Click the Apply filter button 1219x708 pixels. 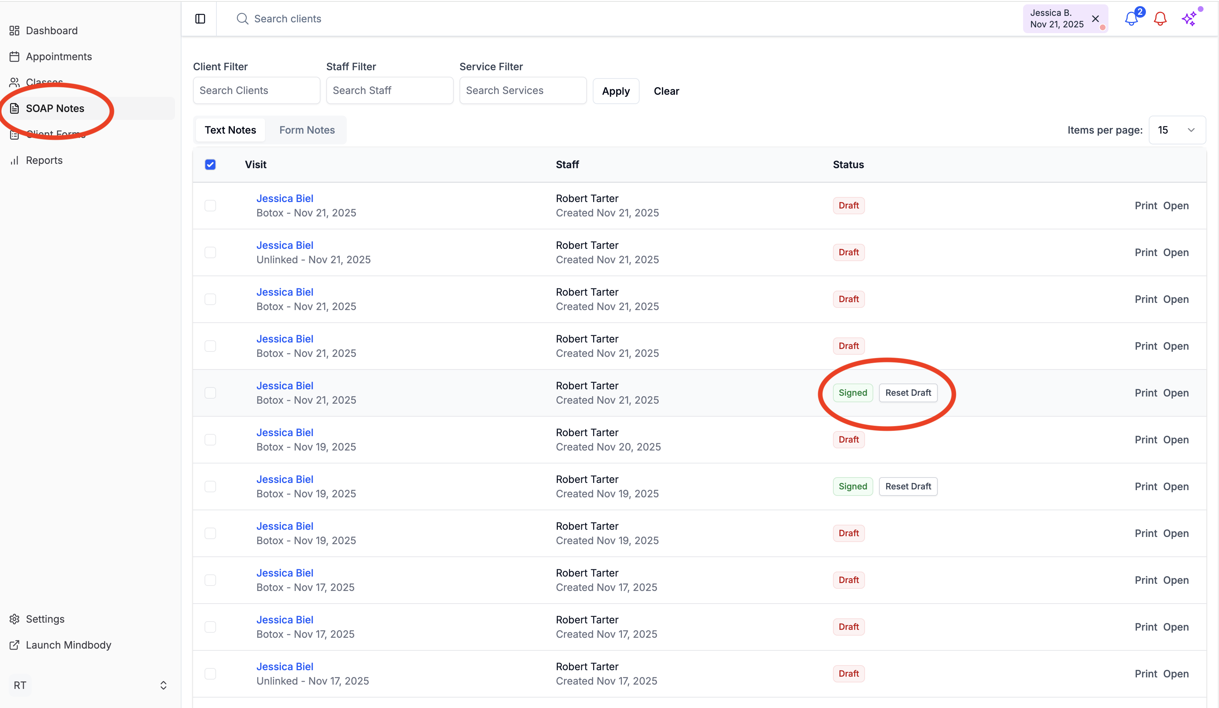click(x=616, y=91)
